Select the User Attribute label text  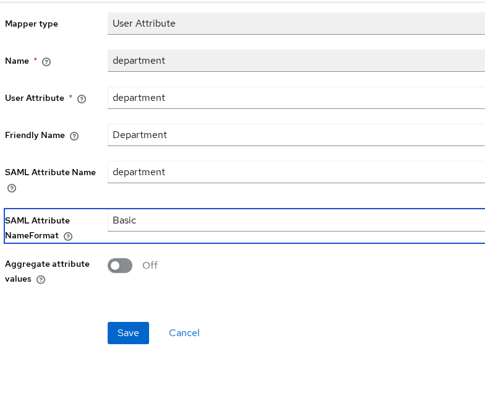pos(35,98)
